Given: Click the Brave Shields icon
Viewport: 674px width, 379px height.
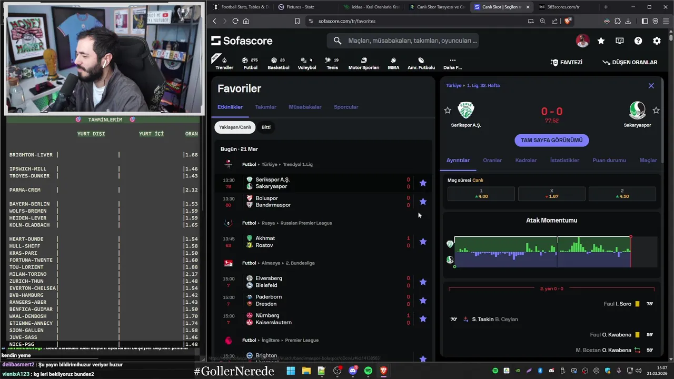Looking at the screenshot, I should click(x=568, y=21).
